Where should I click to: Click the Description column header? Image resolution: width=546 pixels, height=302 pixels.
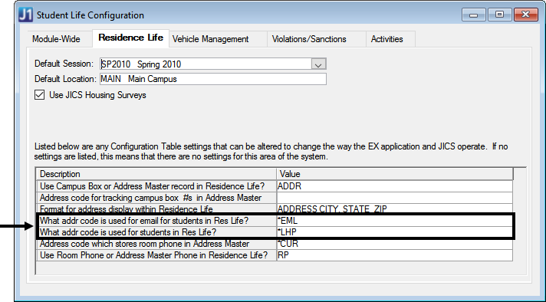(156, 174)
